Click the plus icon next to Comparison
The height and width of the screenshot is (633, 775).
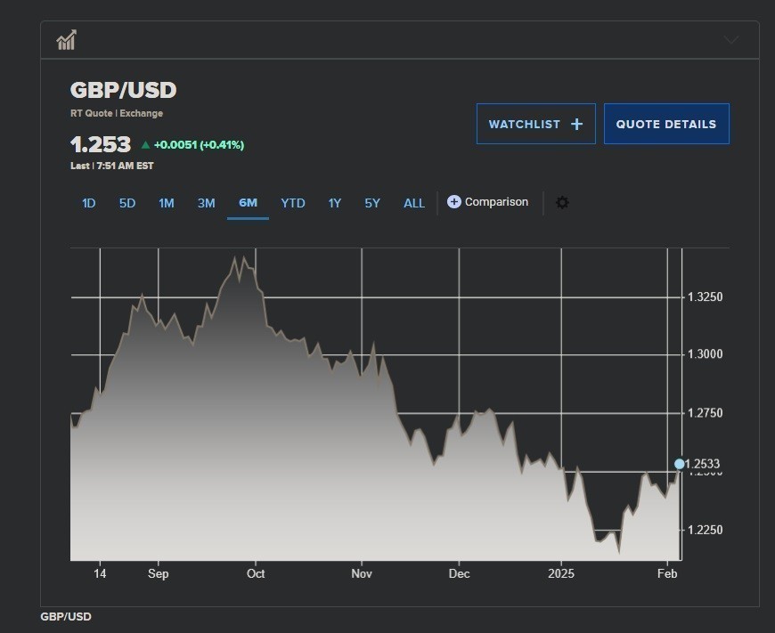coord(453,202)
